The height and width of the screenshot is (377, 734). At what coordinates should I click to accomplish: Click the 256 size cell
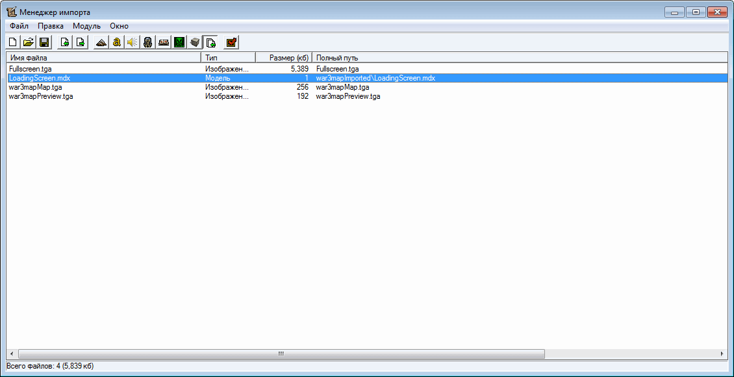[x=303, y=87]
